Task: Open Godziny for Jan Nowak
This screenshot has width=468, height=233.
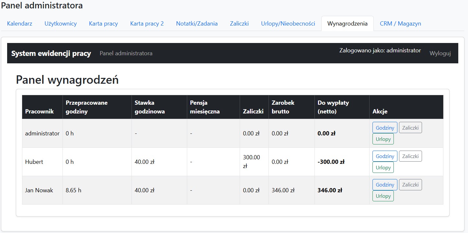Action: tap(385, 185)
